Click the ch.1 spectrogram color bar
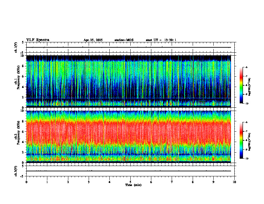This screenshot has width=264, height=204. click(241, 85)
